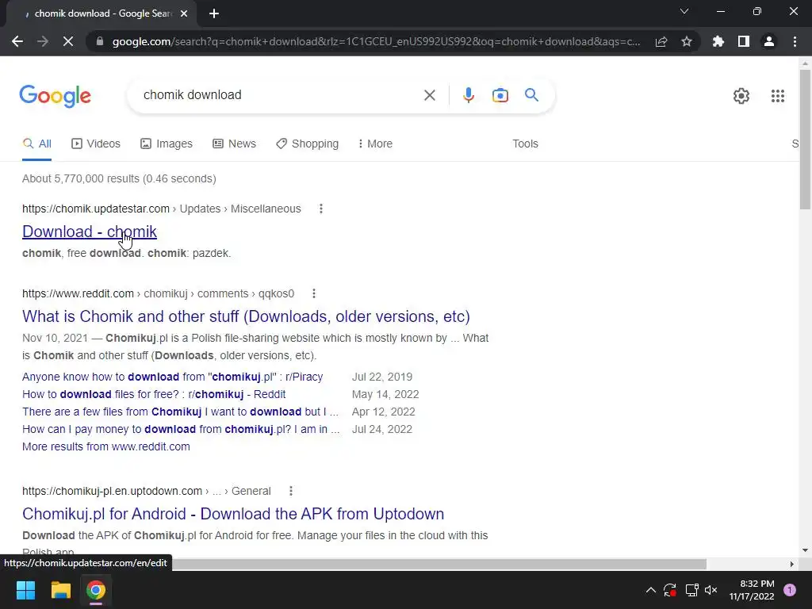Open the Chrome side panel
This screenshot has height=609, width=812.
[744, 41]
